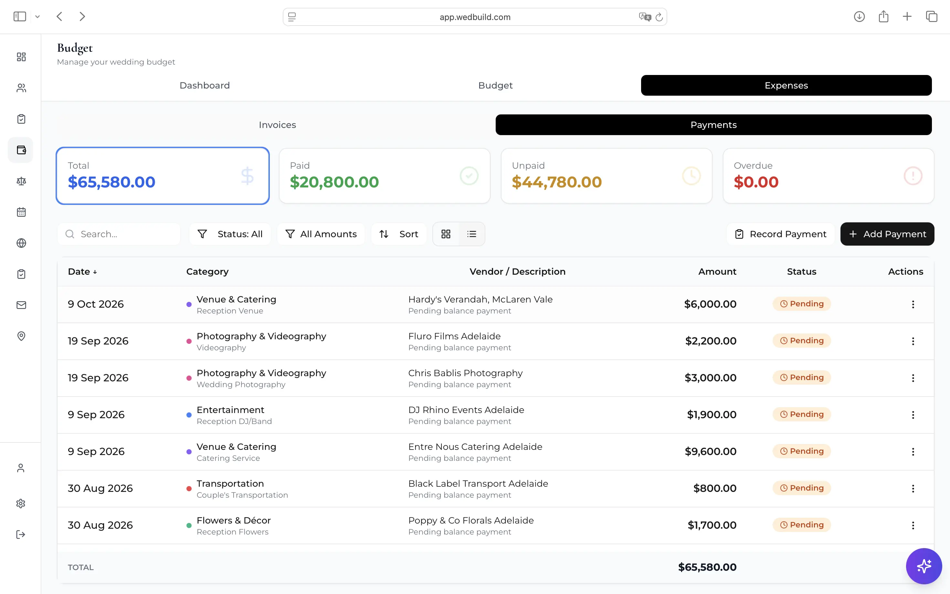Open actions menu for Hardy's Verandah row

913,304
